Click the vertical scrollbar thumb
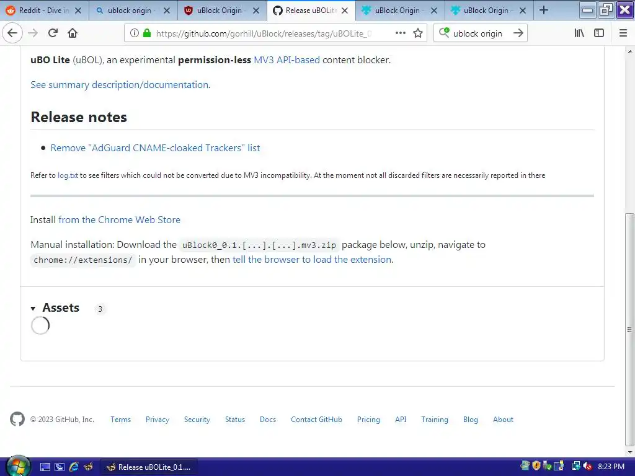Image resolution: width=635 pixels, height=476 pixels. click(629, 329)
